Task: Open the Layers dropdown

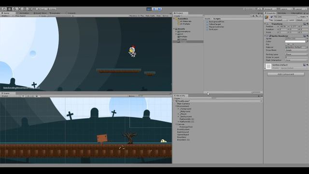Action: [286, 9]
